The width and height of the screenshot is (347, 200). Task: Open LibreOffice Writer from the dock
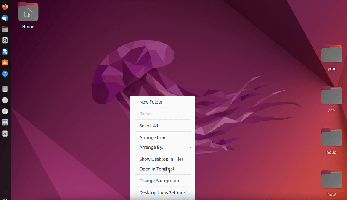[5, 52]
